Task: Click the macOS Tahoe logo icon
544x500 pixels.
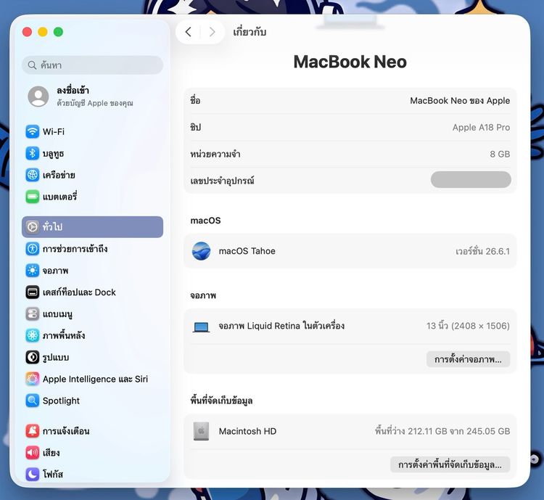Action: coord(201,251)
